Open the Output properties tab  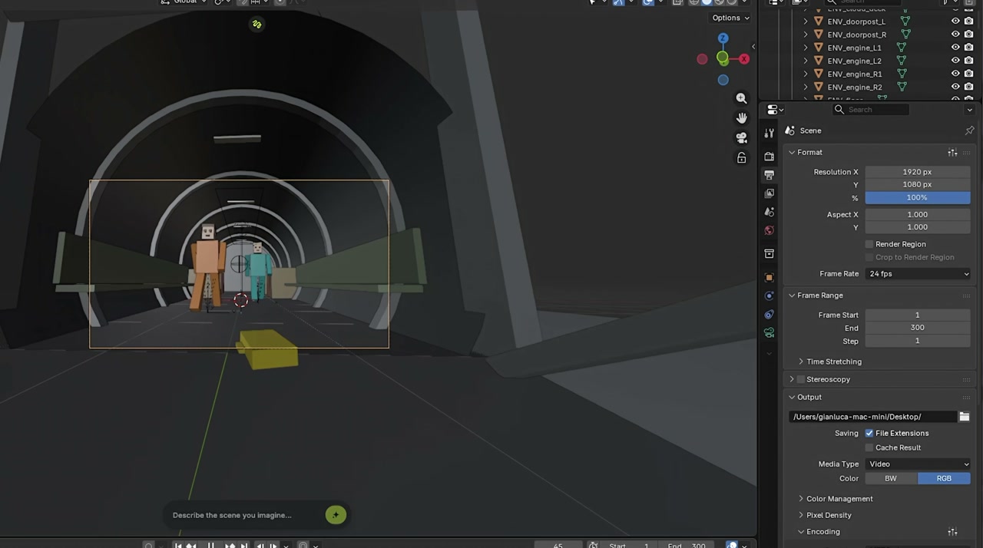pos(769,175)
